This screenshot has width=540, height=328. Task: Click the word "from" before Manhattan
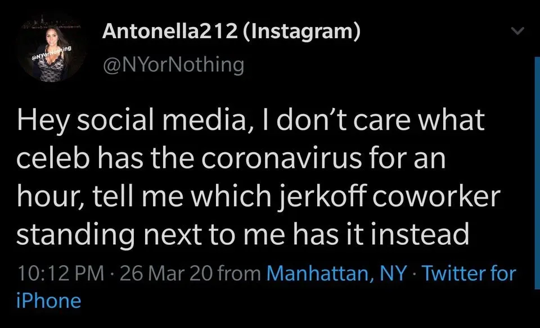(x=239, y=274)
